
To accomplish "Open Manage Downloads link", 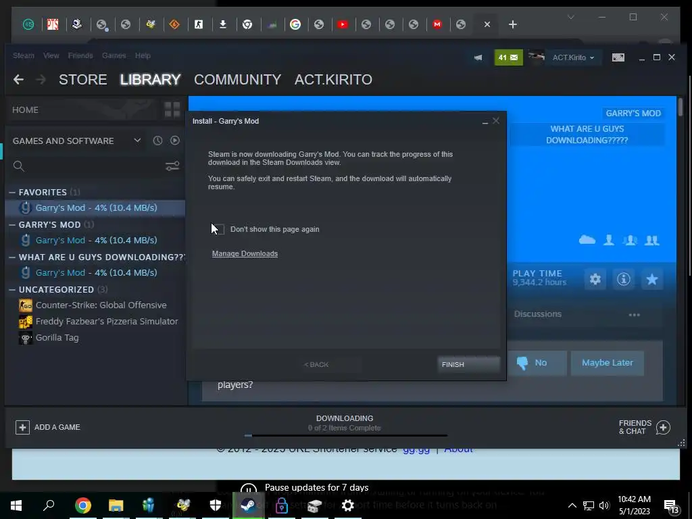I will tap(245, 254).
